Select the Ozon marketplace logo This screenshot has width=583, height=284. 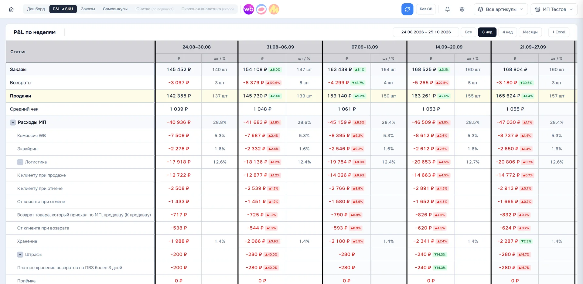(x=261, y=9)
